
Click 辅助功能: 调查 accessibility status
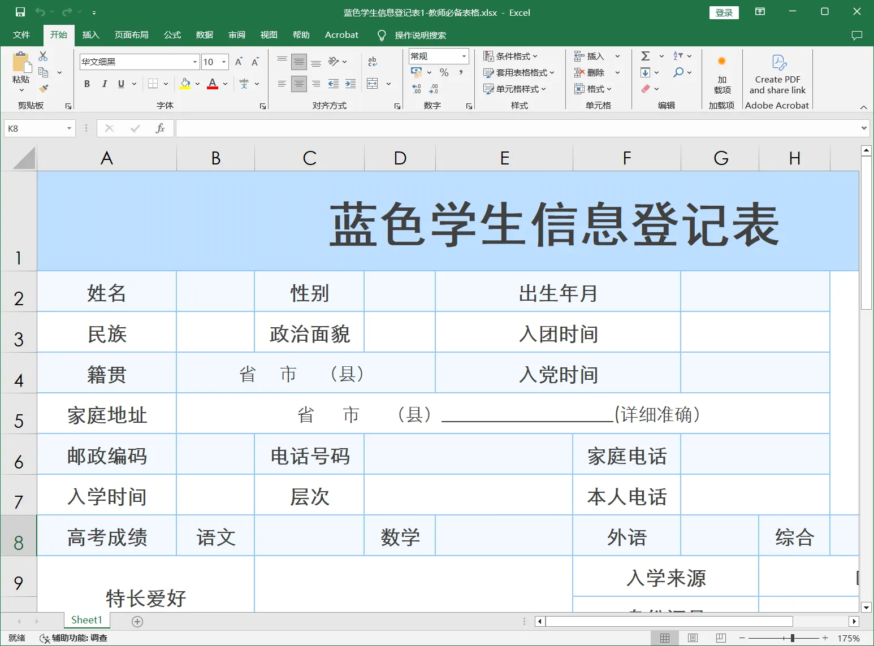click(x=73, y=638)
